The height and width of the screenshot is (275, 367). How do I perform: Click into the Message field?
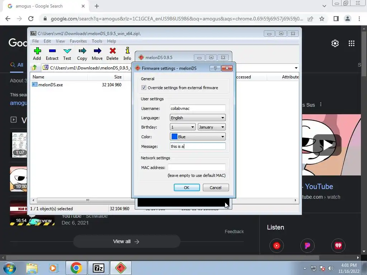pos(198,146)
